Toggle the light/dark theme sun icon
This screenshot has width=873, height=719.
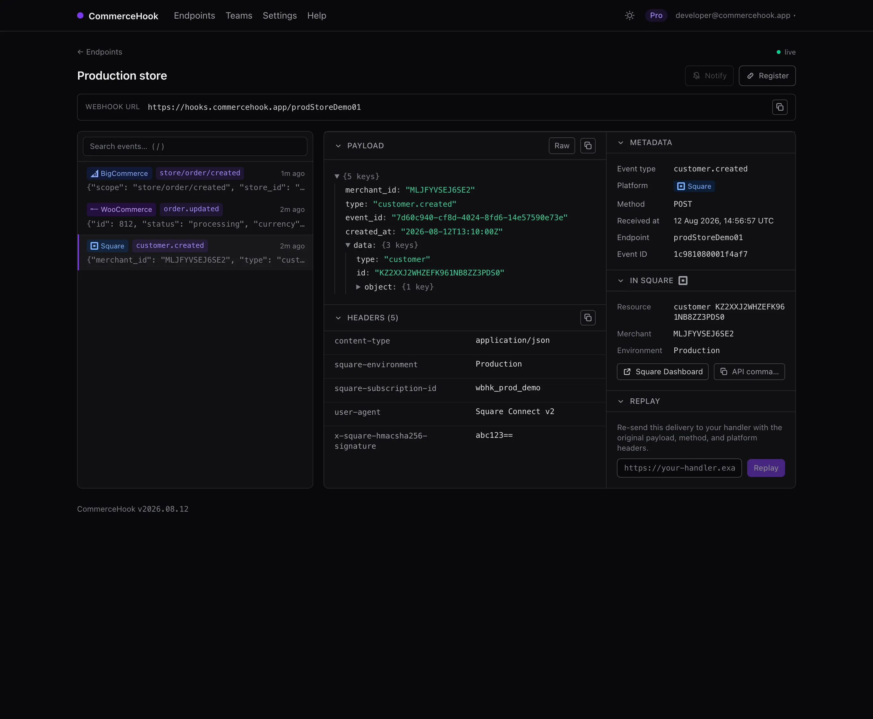(629, 16)
